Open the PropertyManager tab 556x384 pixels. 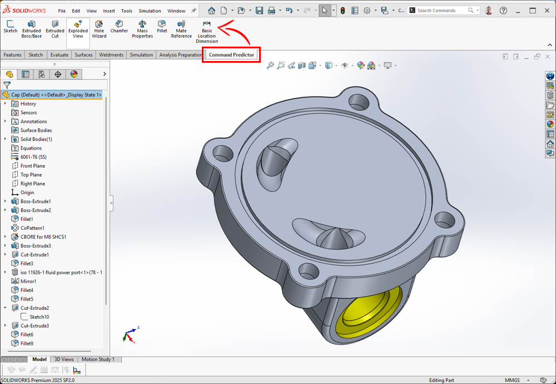[25, 74]
